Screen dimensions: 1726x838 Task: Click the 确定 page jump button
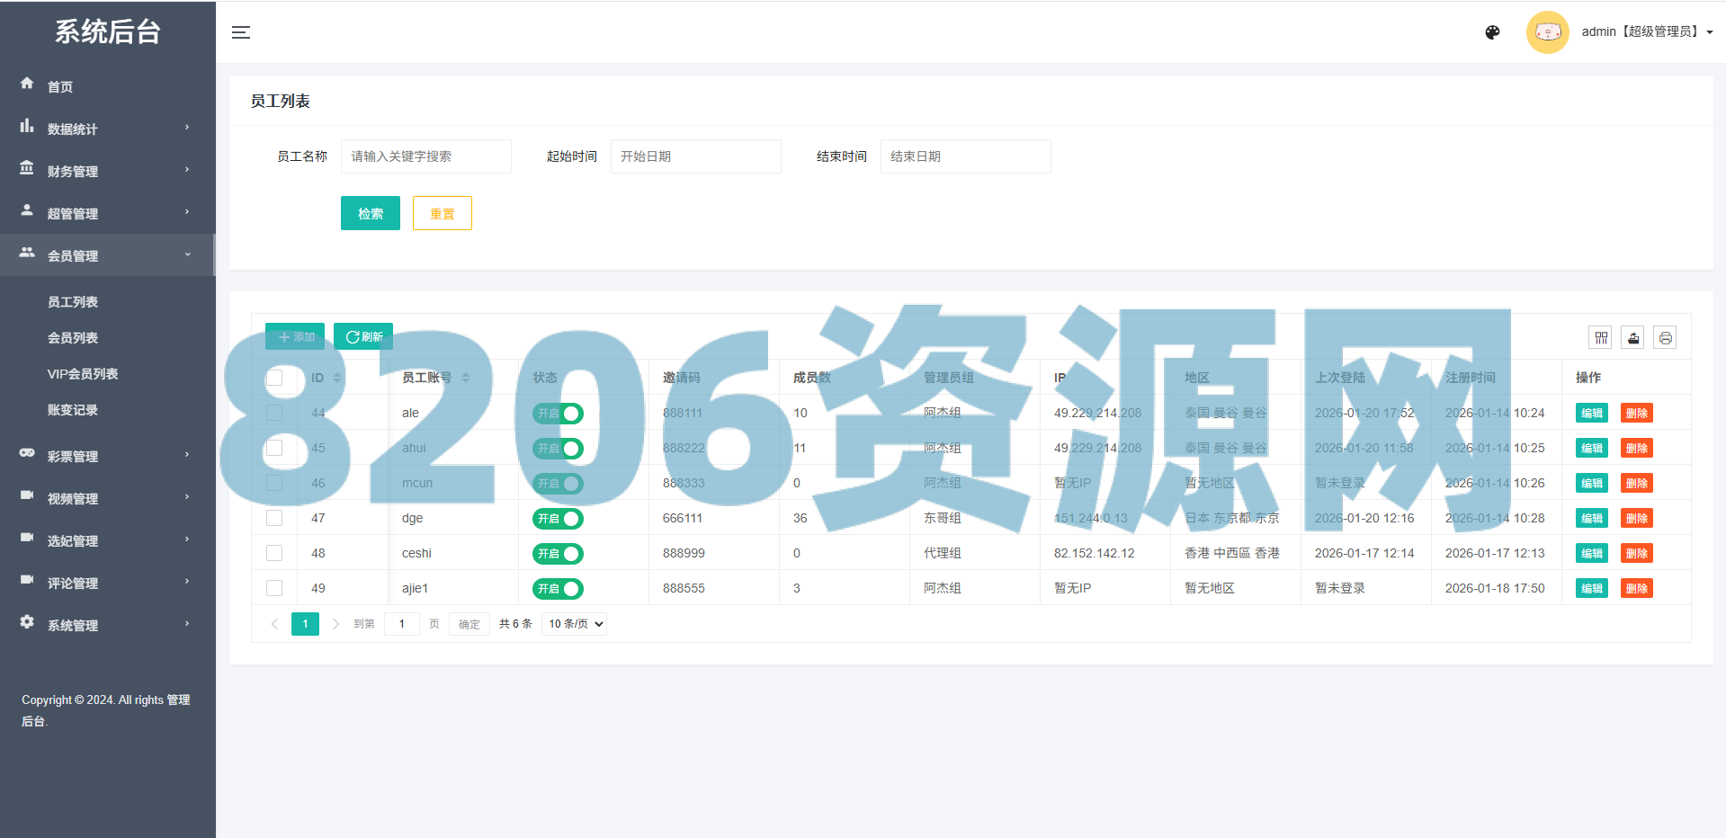(x=470, y=624)
